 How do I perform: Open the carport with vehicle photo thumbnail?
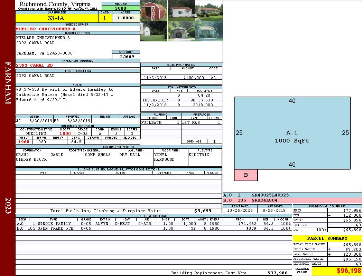pos(181,31)
